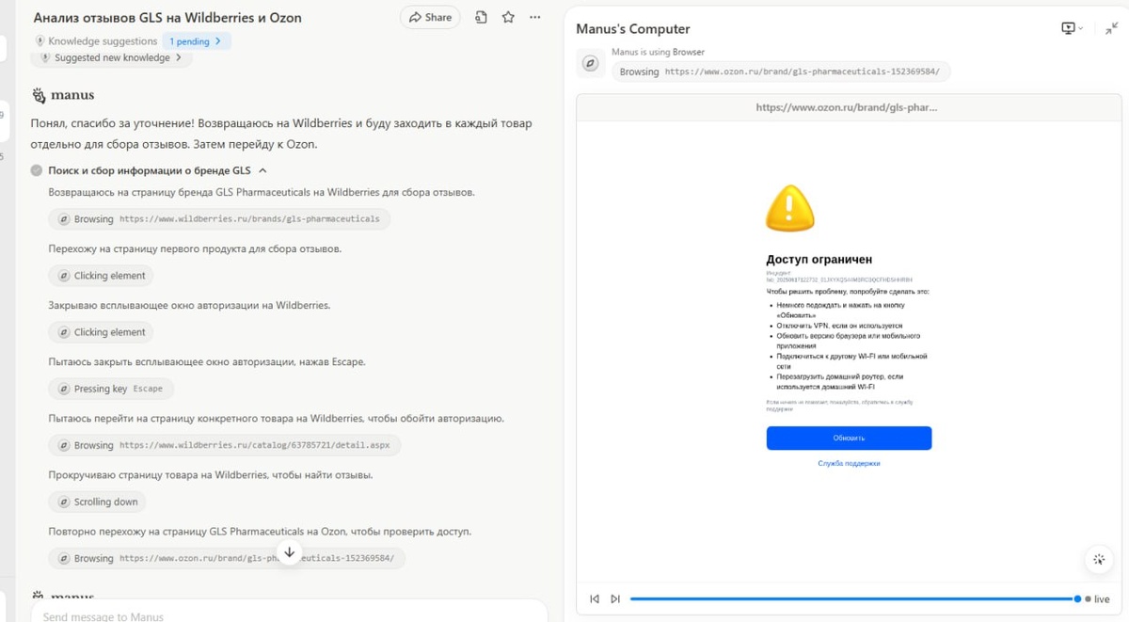Open the first Clicking element step

tap(101, 276)
